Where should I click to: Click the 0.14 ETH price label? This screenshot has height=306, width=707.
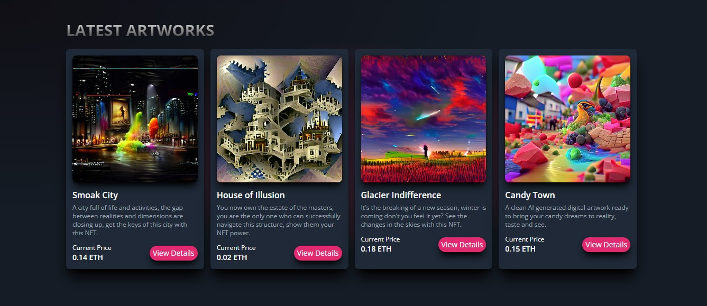(88, 257)
